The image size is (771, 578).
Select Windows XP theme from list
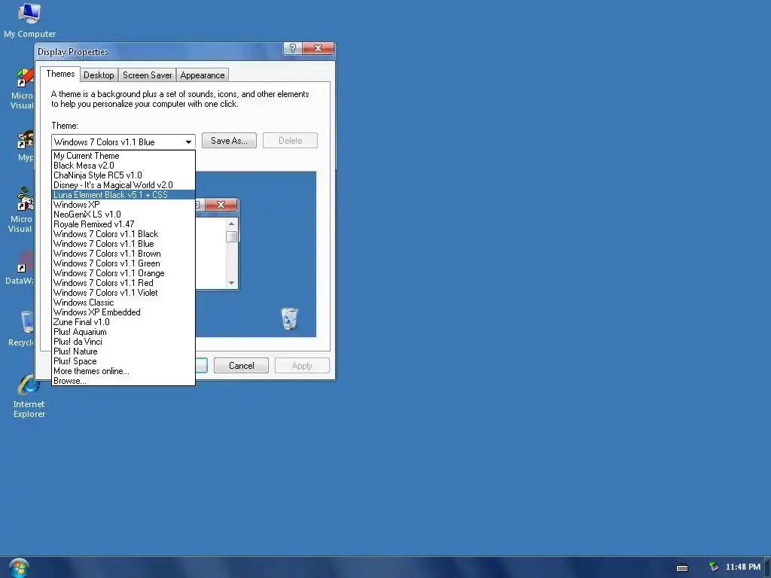coord(123,205)
